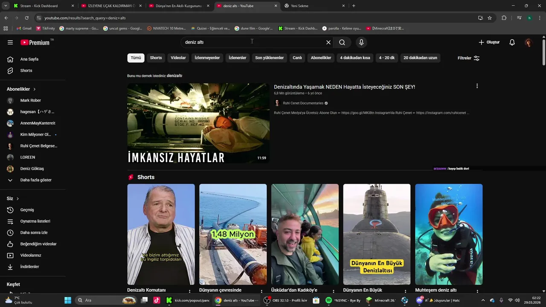Open the notifications bell
The image size is (546, 307).
coord(512,42)
